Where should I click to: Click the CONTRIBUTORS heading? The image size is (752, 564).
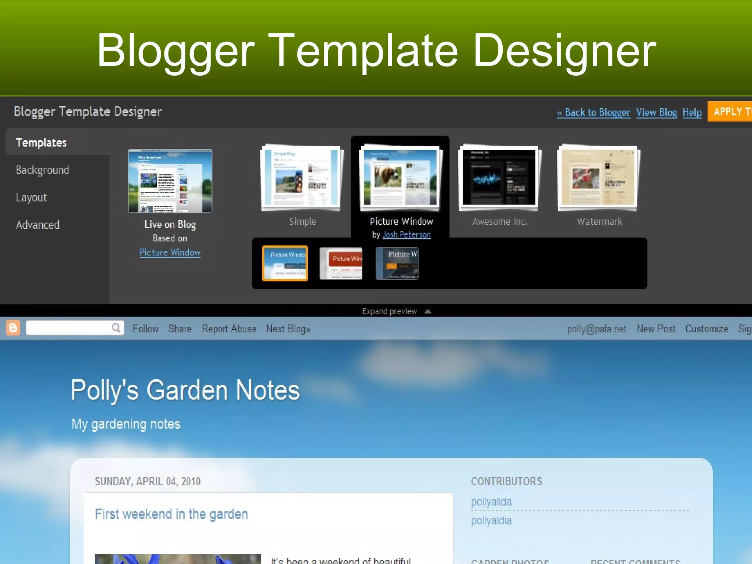point(506,481)
